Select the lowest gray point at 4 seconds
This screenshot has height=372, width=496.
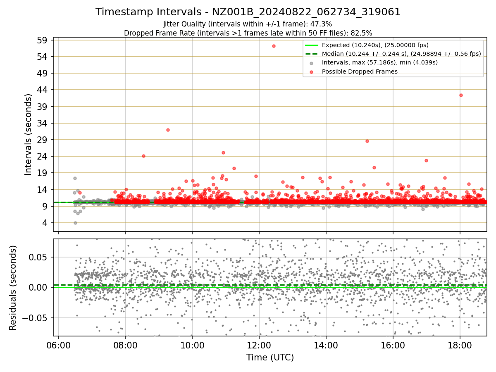pos(75,223)
